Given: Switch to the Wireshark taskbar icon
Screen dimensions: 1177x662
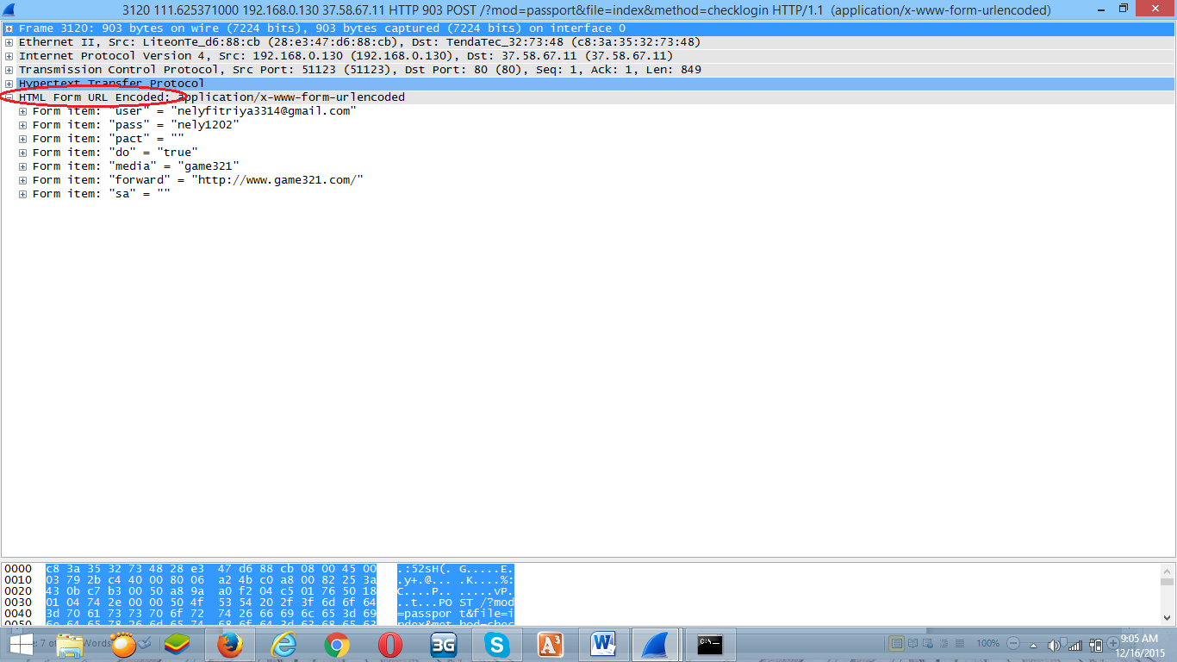Looking at the screenshot, I should (656, 644).
